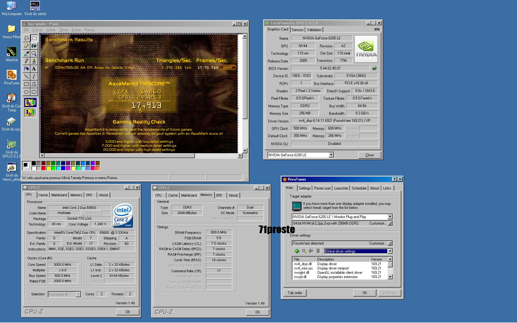This screenshot has height=323, width=517.
Task: Pick the red color swatch in Paint palette
Action: pos(44,168)
